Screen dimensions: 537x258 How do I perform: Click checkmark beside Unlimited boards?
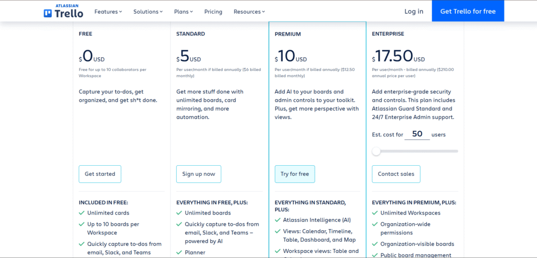[x=179, y=213]
